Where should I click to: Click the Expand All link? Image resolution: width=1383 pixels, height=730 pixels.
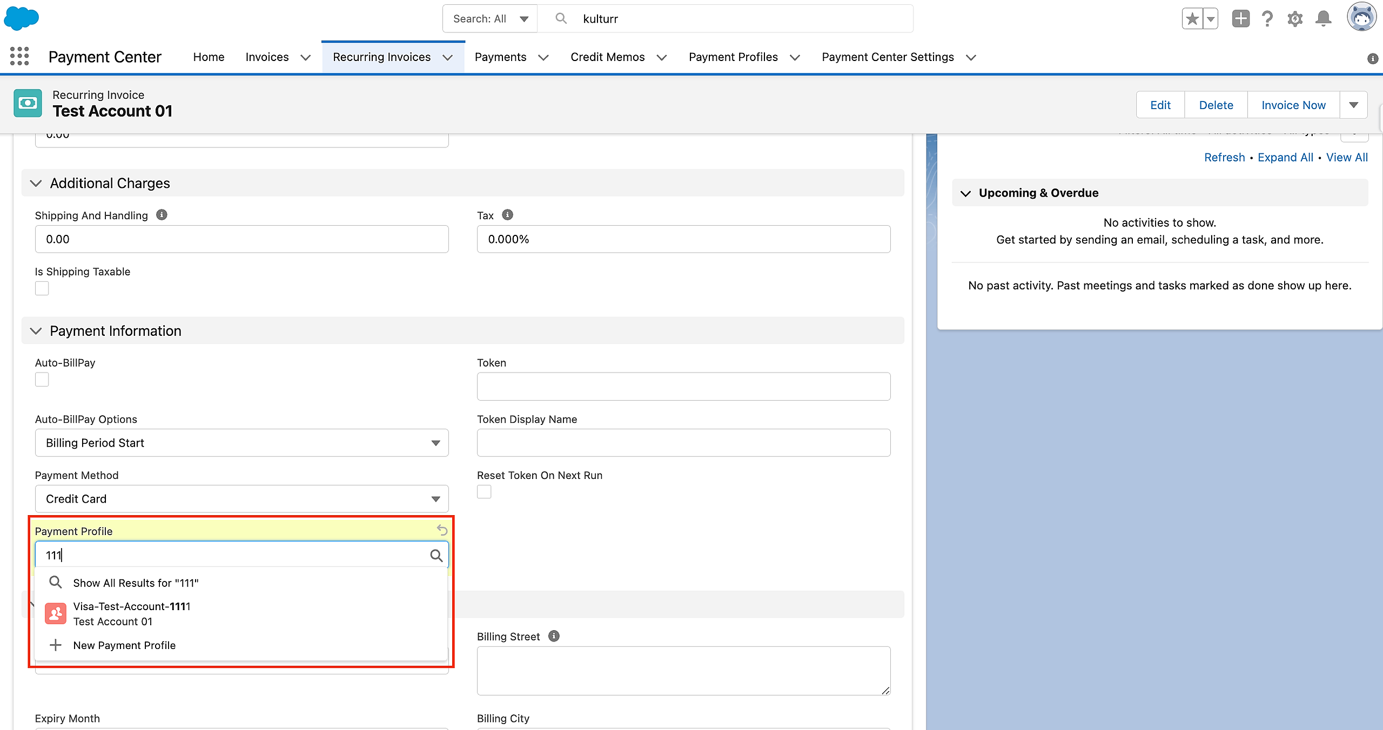(x=1285, y=158)
